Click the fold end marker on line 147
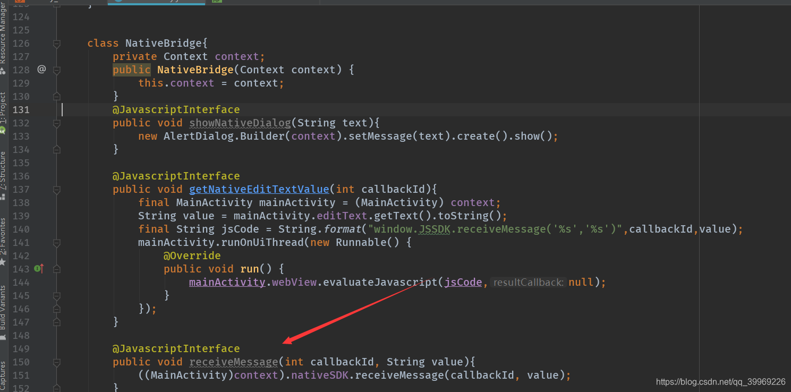The height and width of the screenshot is (392, 791). click(57, 322)
